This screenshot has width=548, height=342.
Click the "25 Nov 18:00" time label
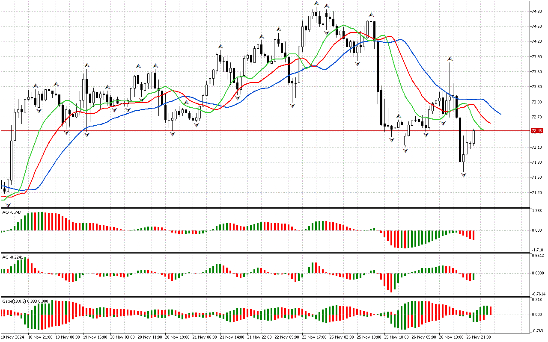click(396, 337)
